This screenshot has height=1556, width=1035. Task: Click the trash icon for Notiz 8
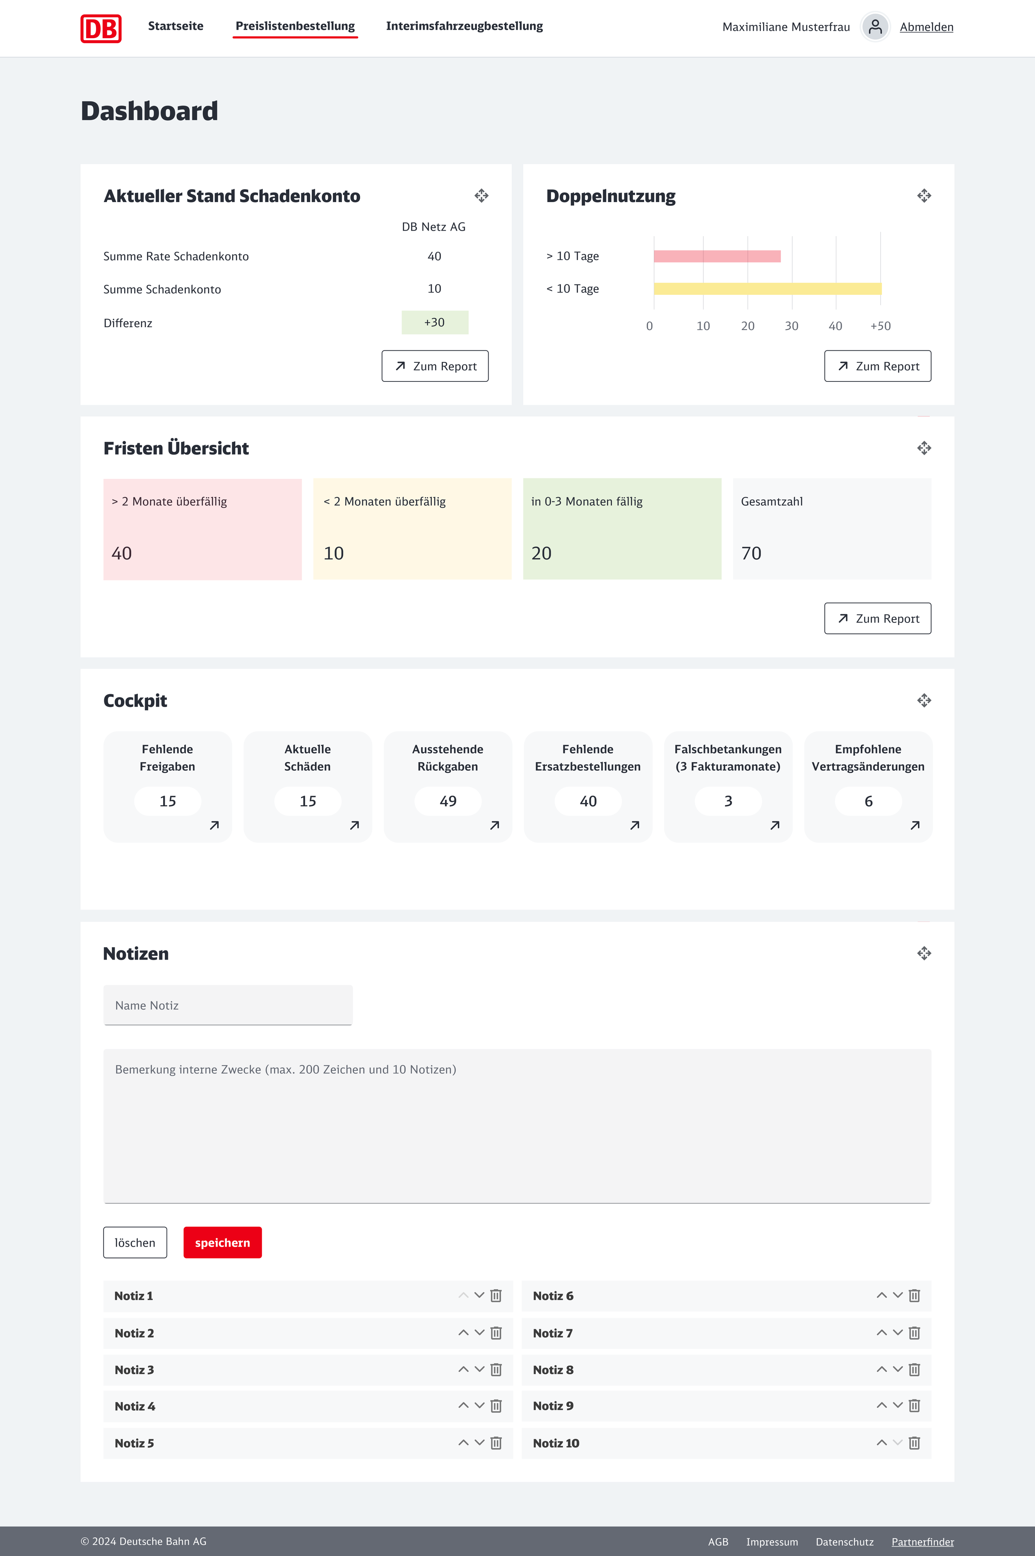(914, 1369)
